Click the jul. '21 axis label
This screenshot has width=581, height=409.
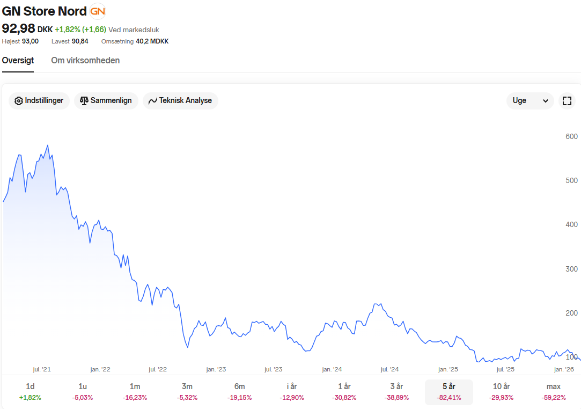(42, 369)
